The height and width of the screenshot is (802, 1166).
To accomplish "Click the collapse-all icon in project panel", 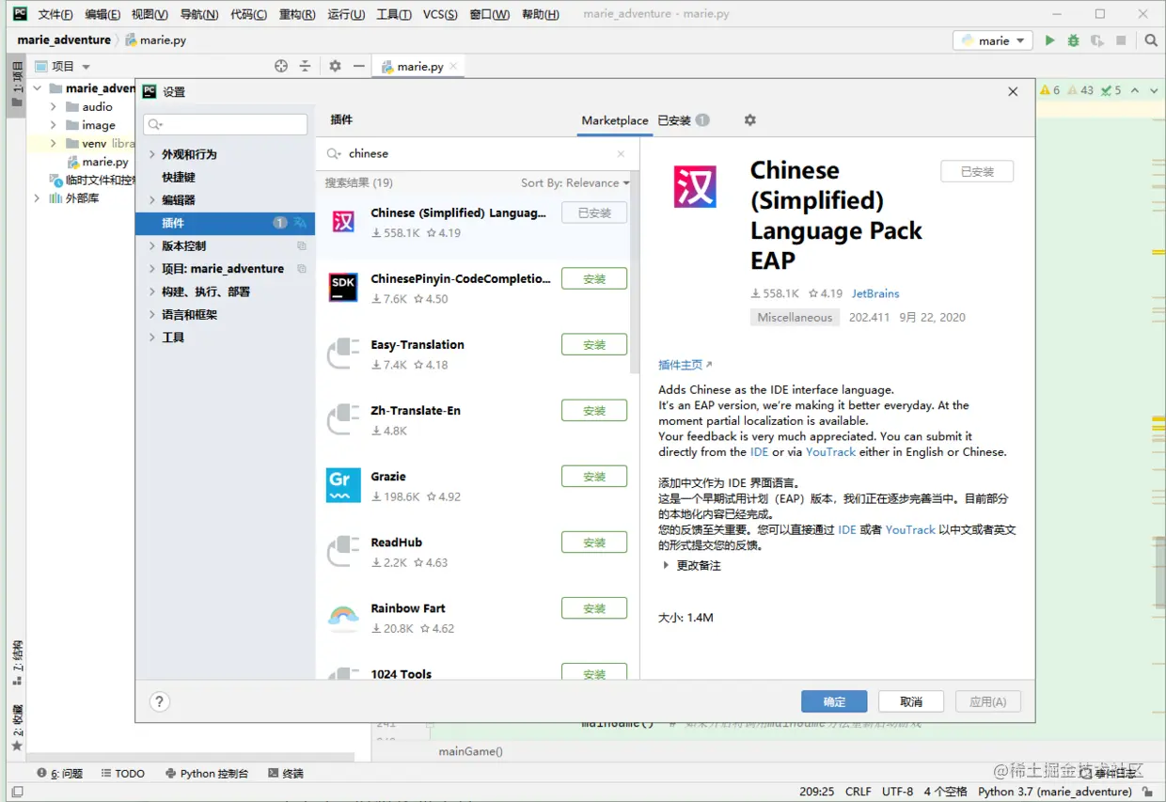I will [305, 66].
